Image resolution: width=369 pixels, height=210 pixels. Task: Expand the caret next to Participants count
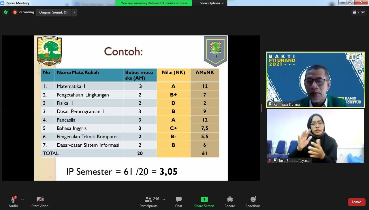164,199
